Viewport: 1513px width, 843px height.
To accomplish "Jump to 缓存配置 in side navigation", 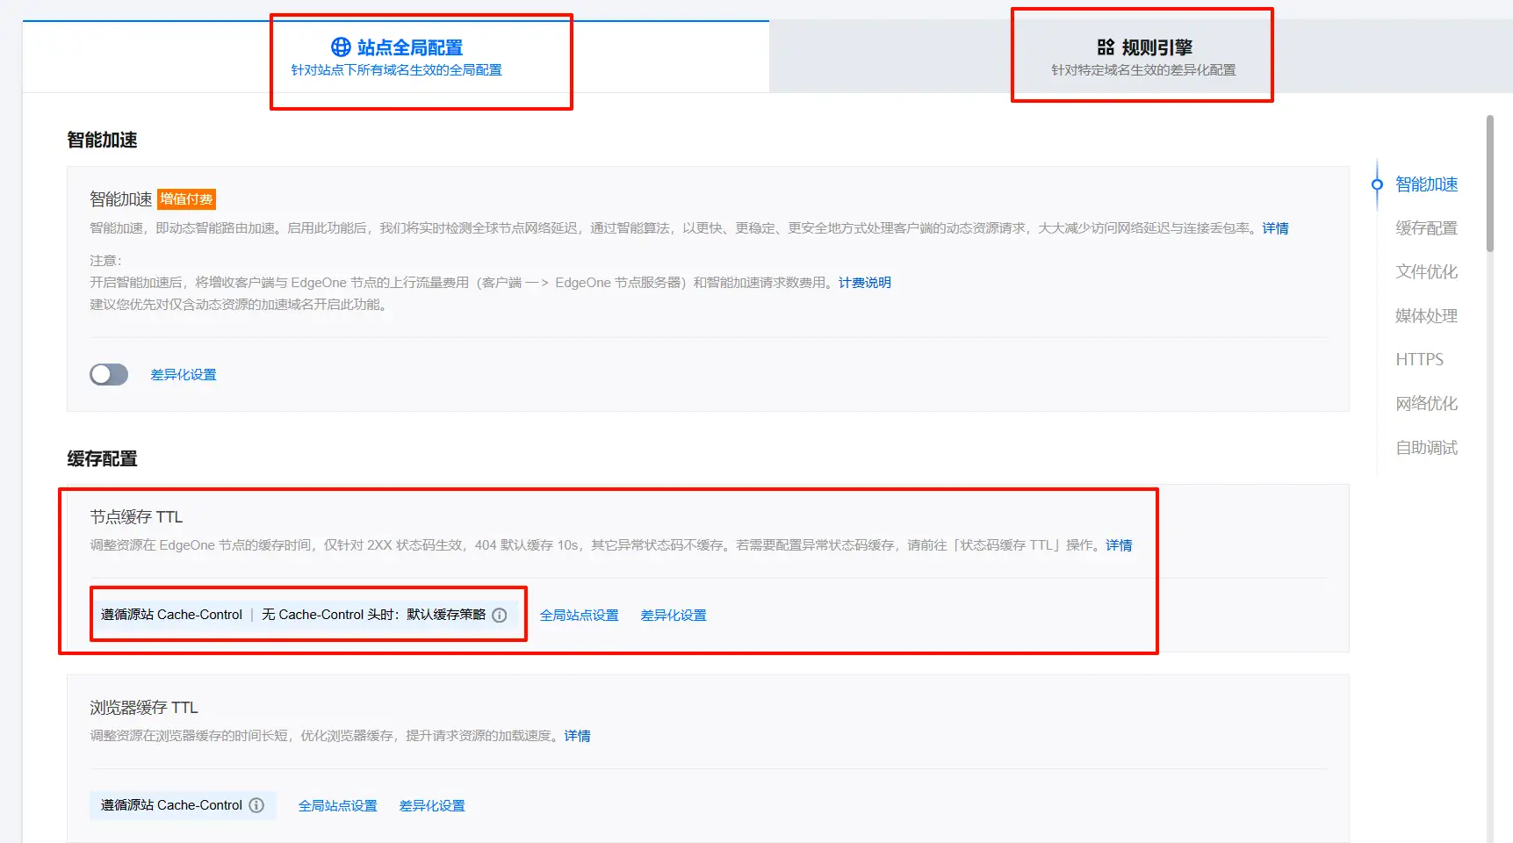I will (x=1426, y=228).
